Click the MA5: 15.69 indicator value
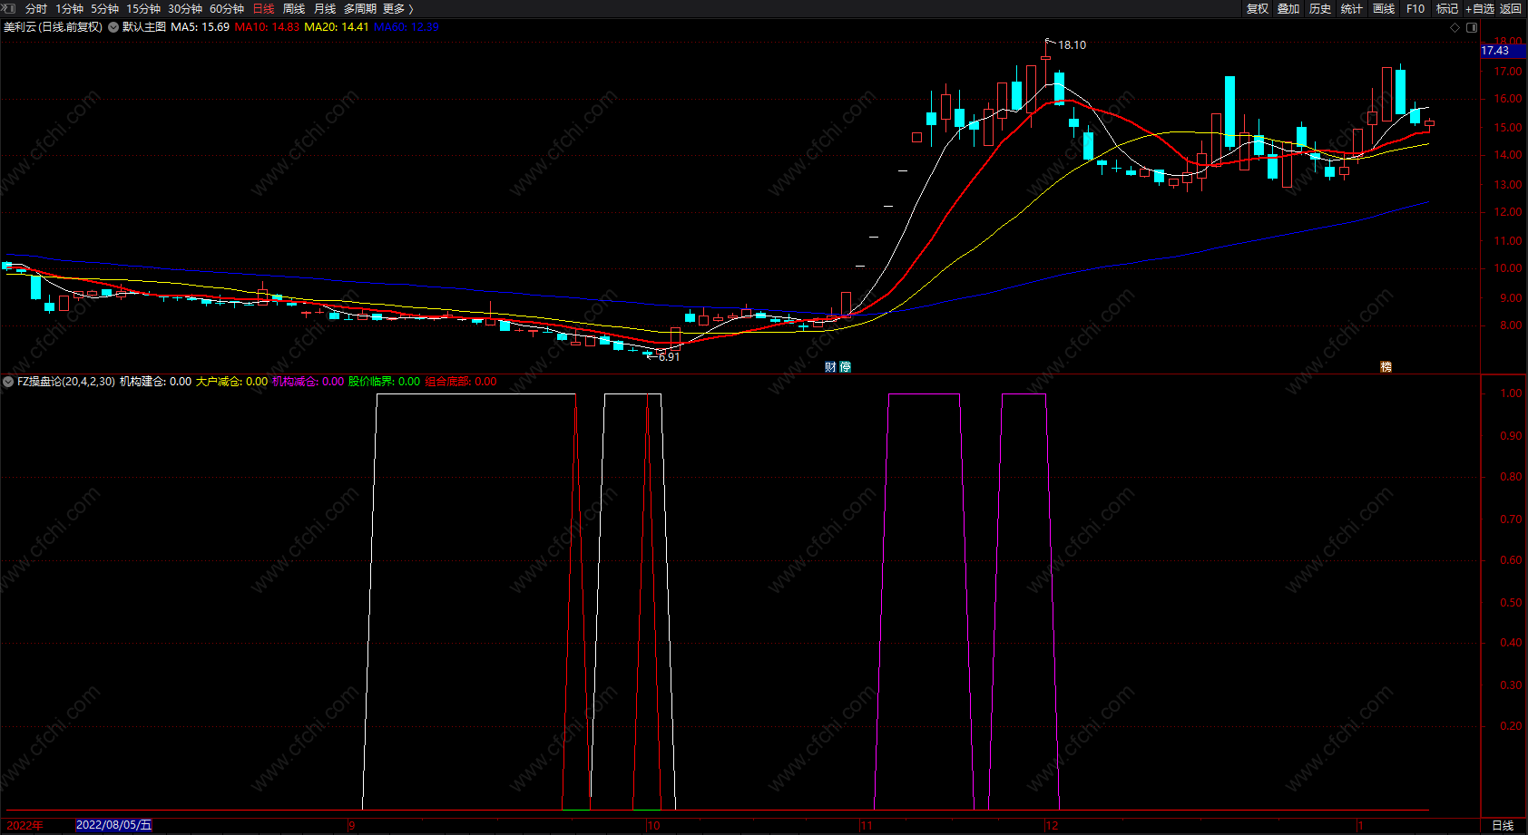The height and width of the screenshot is (835, 1528). (x=201, y=27)
